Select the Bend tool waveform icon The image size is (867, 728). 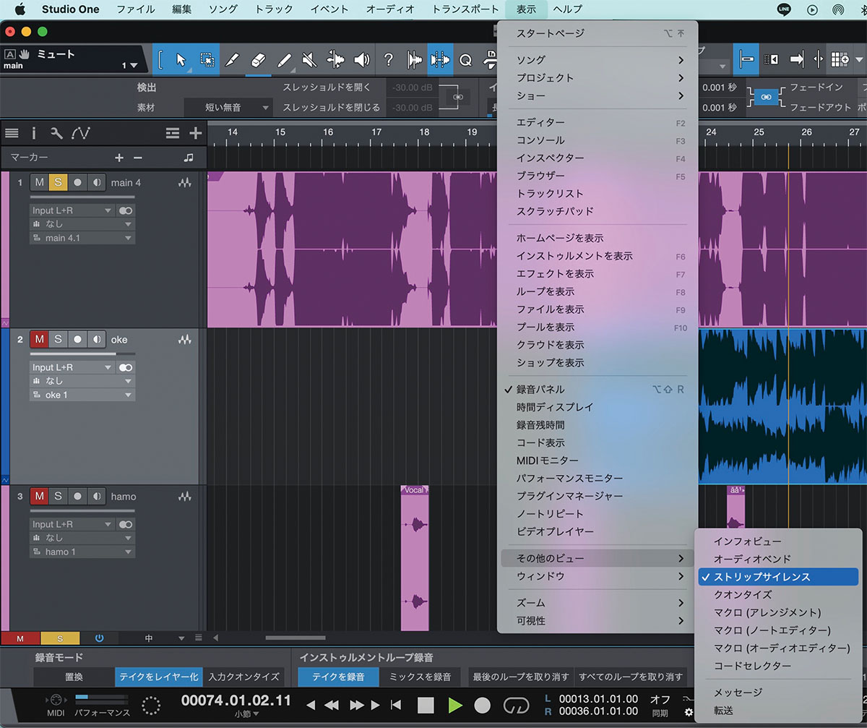[x=336, y=60]
